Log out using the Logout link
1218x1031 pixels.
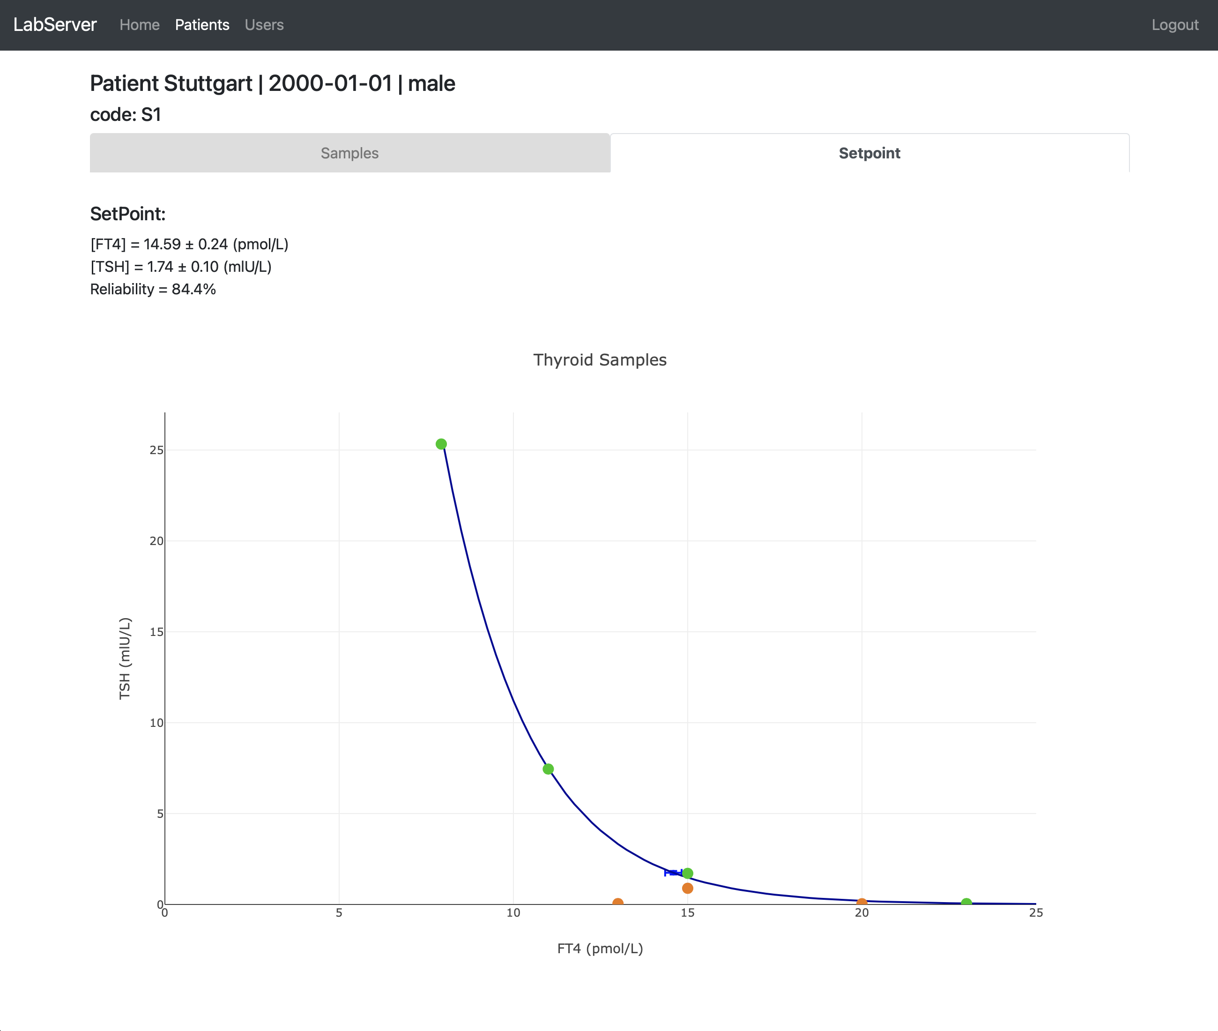pyautogui.click(x=1174, y=24)
